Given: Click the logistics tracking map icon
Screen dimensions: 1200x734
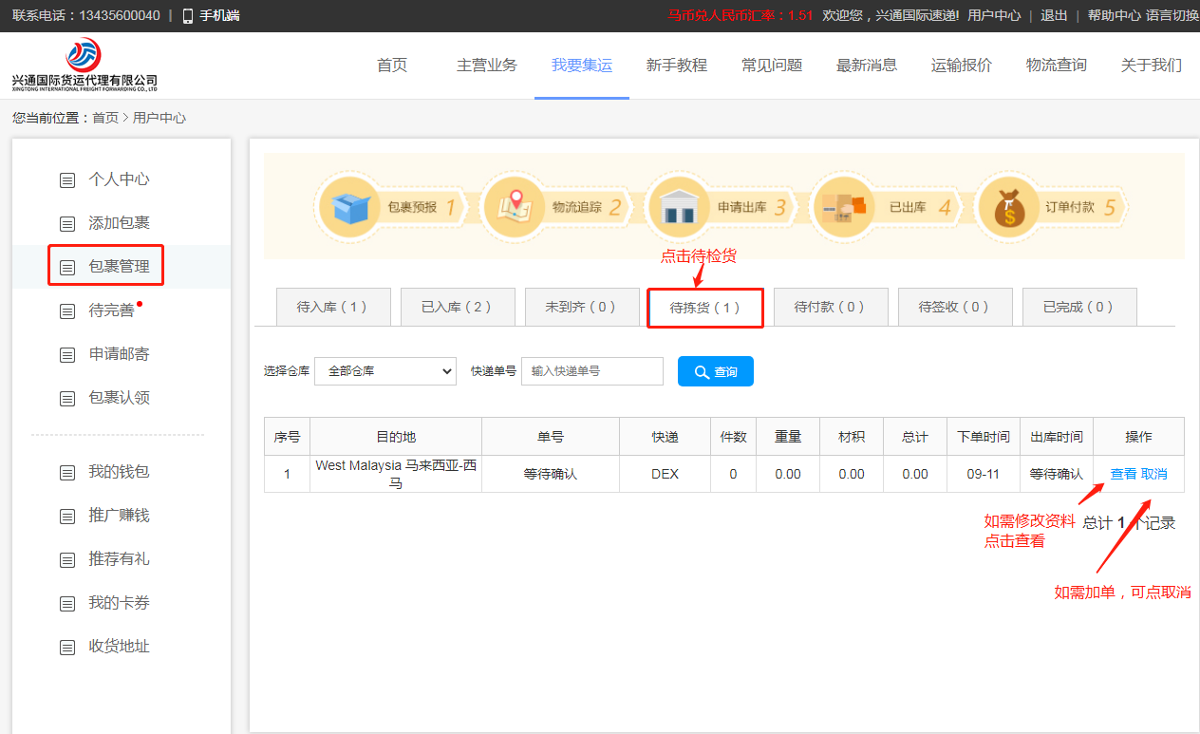Looking at the screenshot, I should [x=515, y=206].
